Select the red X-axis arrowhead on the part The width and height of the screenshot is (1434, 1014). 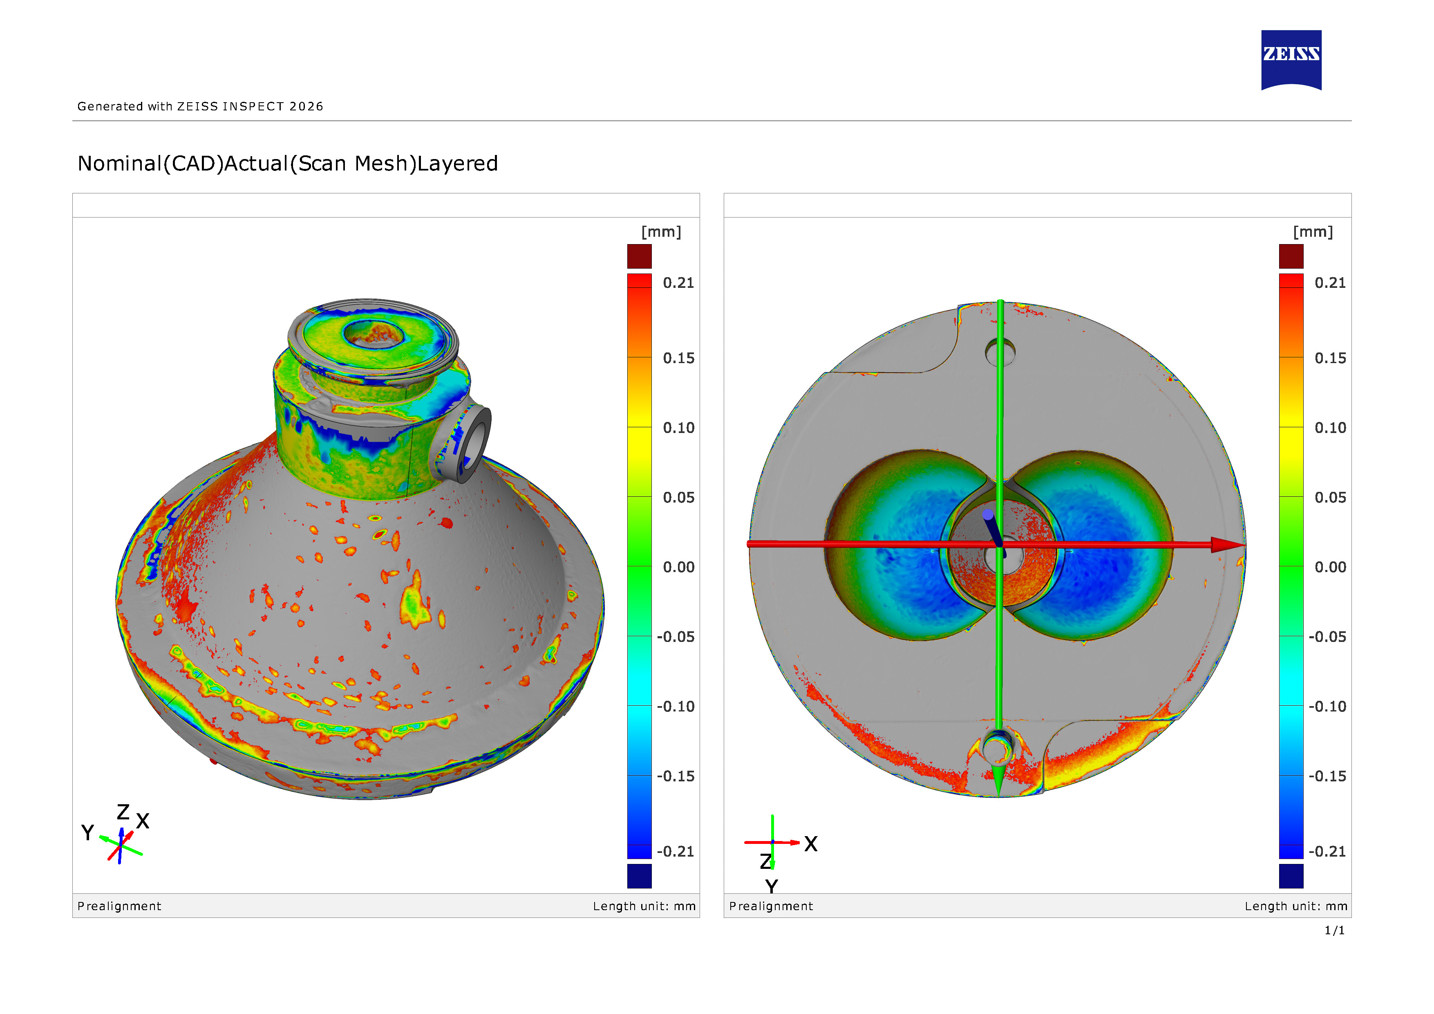pos(1227,545)
